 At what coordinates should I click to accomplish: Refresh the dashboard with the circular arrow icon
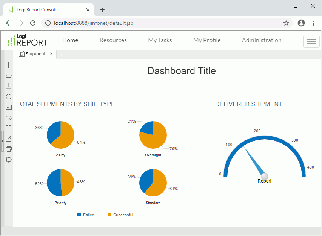point(8,96)
